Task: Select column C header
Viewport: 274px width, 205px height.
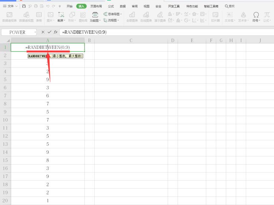Action: coord(131,40)
